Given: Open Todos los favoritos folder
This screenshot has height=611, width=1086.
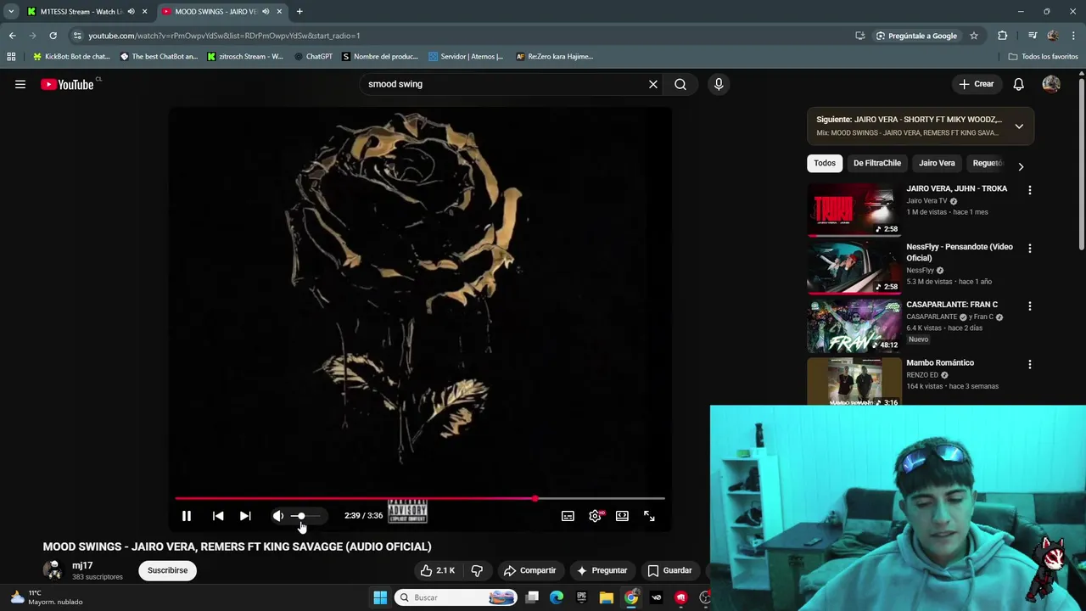Looking at the screenshot, I should [1044, 57].
